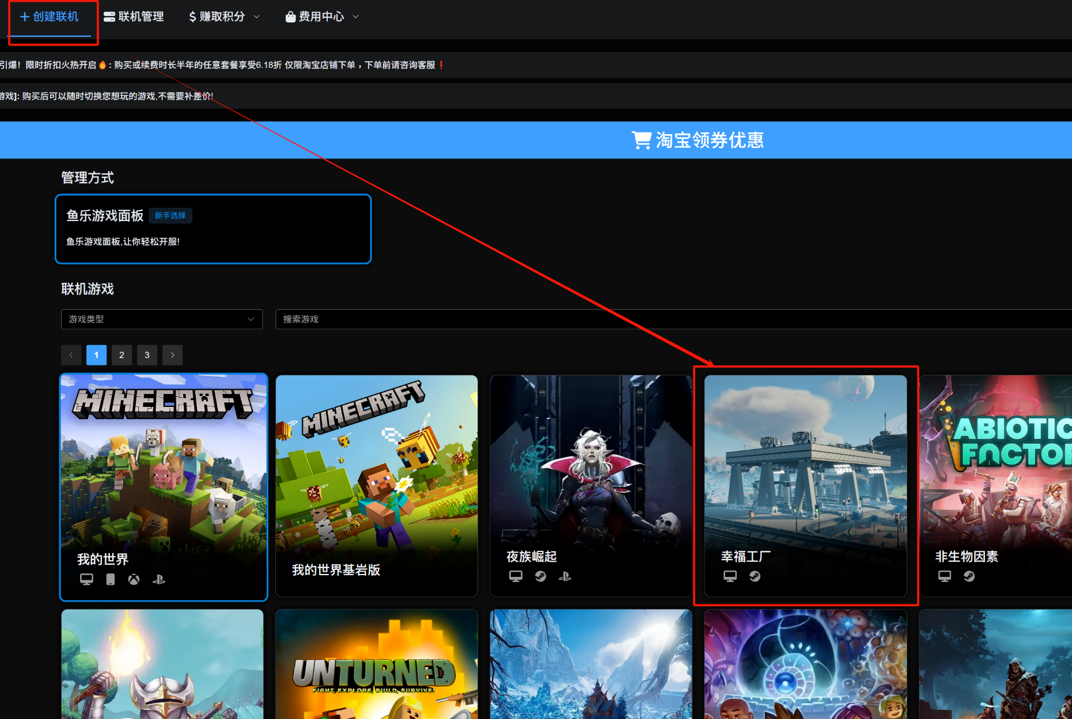
Task: Go to page 2 of games
Action: (122, 355)
